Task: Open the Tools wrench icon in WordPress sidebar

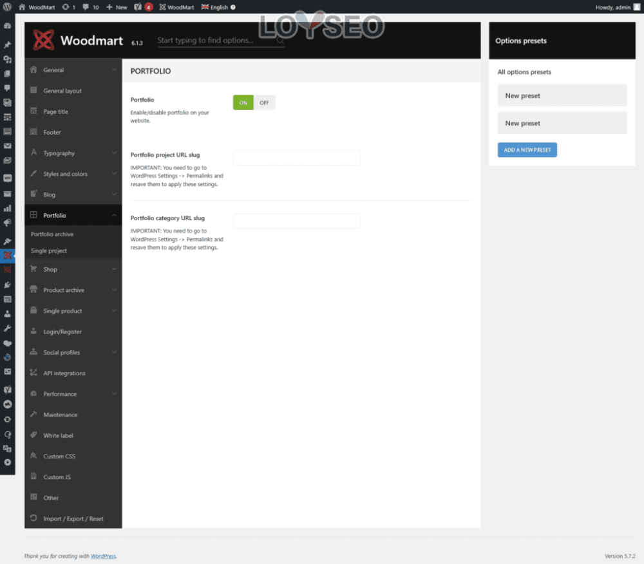Action: click(7, 328)
